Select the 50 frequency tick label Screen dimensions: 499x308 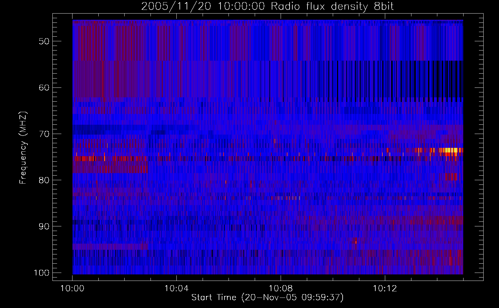(44, 41)
